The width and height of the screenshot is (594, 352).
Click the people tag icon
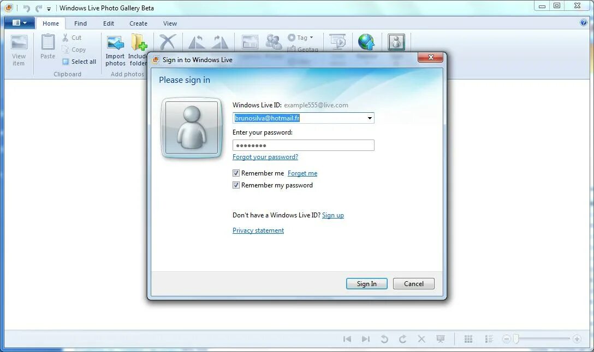(x=274, y=41)
